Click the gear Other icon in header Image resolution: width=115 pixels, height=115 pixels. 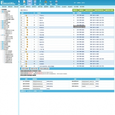tap(56, 3)
